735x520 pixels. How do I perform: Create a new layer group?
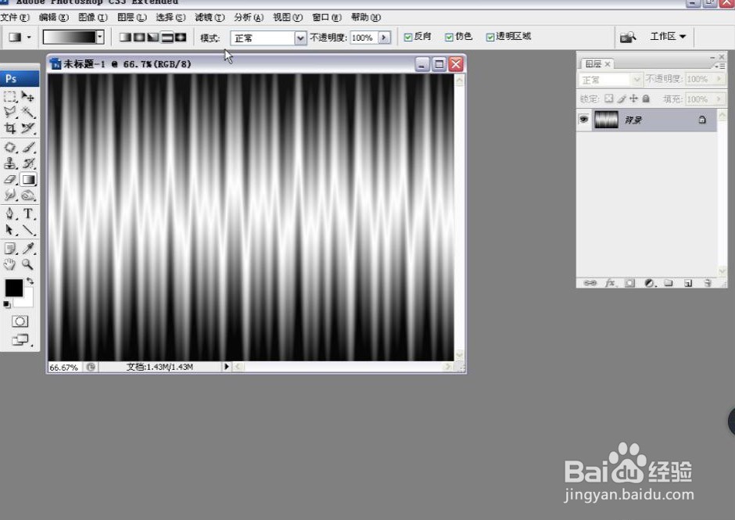click(x=669, y=283)
